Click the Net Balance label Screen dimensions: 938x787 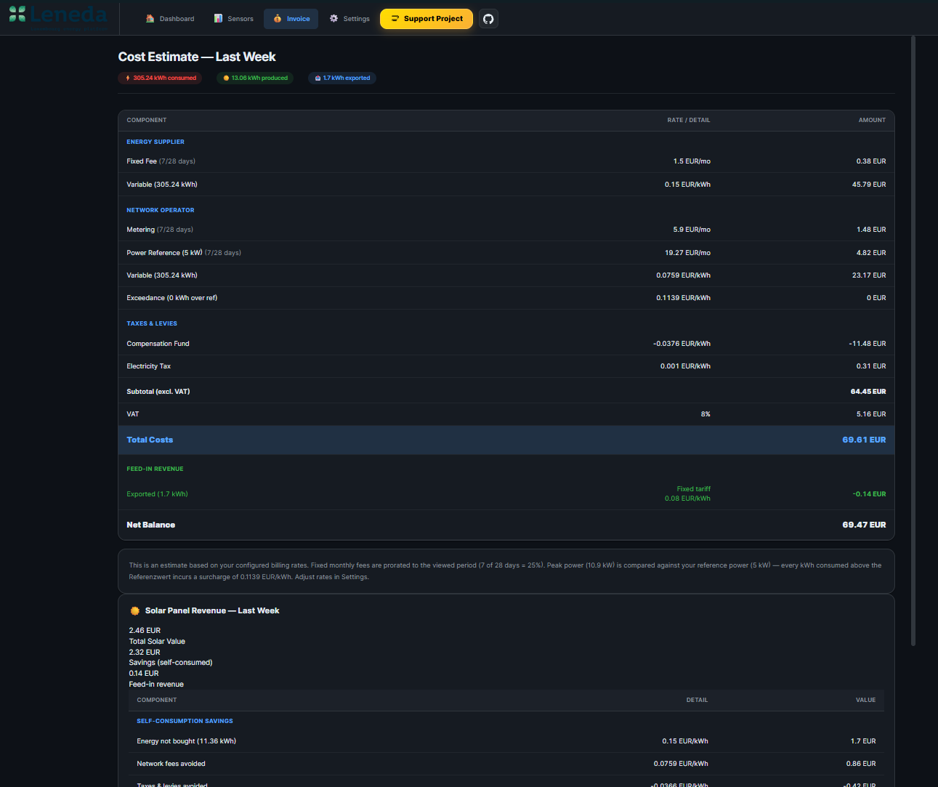(x=151, y=525)
